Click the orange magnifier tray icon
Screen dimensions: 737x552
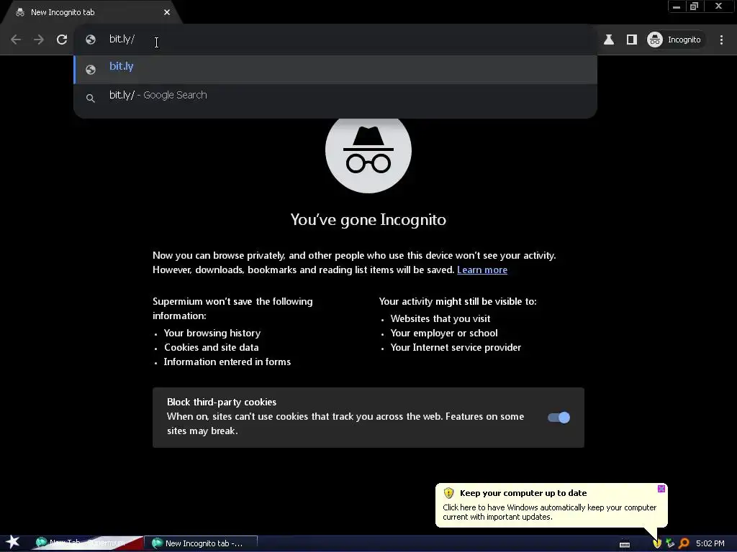[684, 543]
